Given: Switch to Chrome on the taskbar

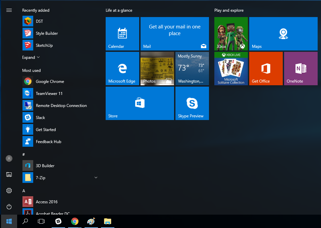Looking at the screenshot, I should click(x=75, y=221).
